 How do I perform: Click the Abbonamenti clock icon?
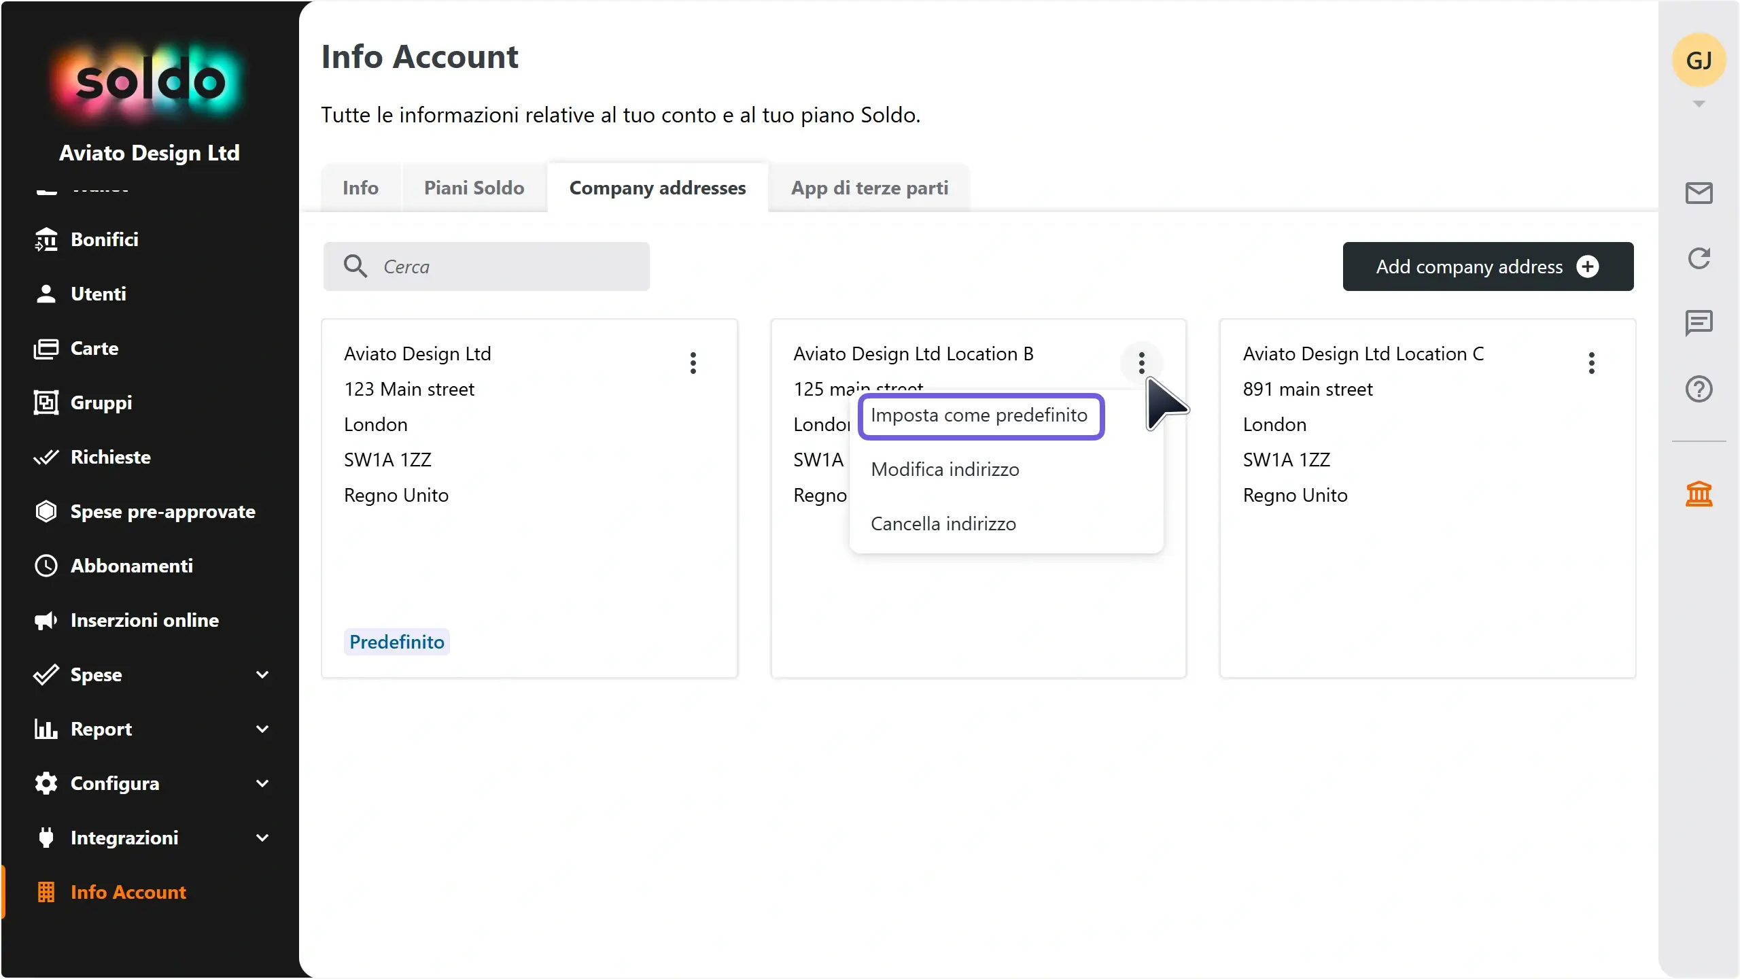pyautogui.click(x=46, y=566)
